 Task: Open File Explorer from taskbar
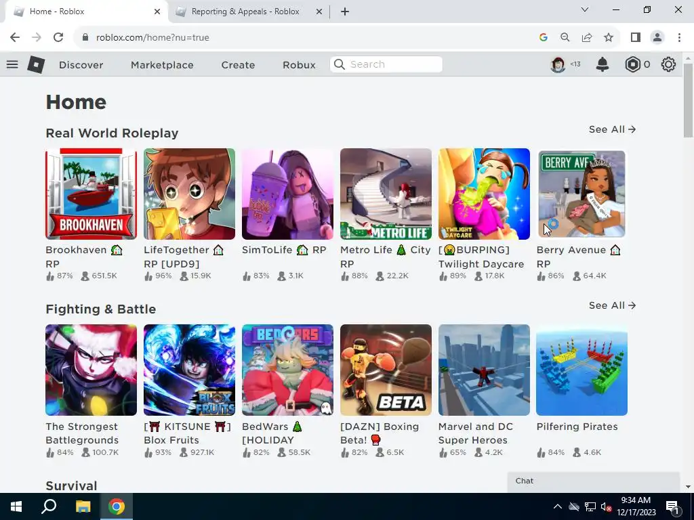[83, 506]
